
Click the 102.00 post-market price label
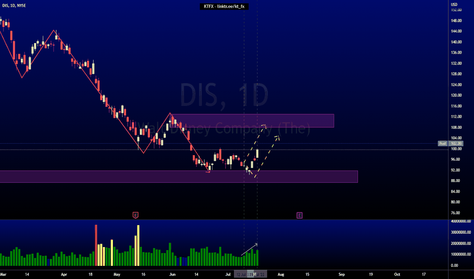click(x=456, y=144)
